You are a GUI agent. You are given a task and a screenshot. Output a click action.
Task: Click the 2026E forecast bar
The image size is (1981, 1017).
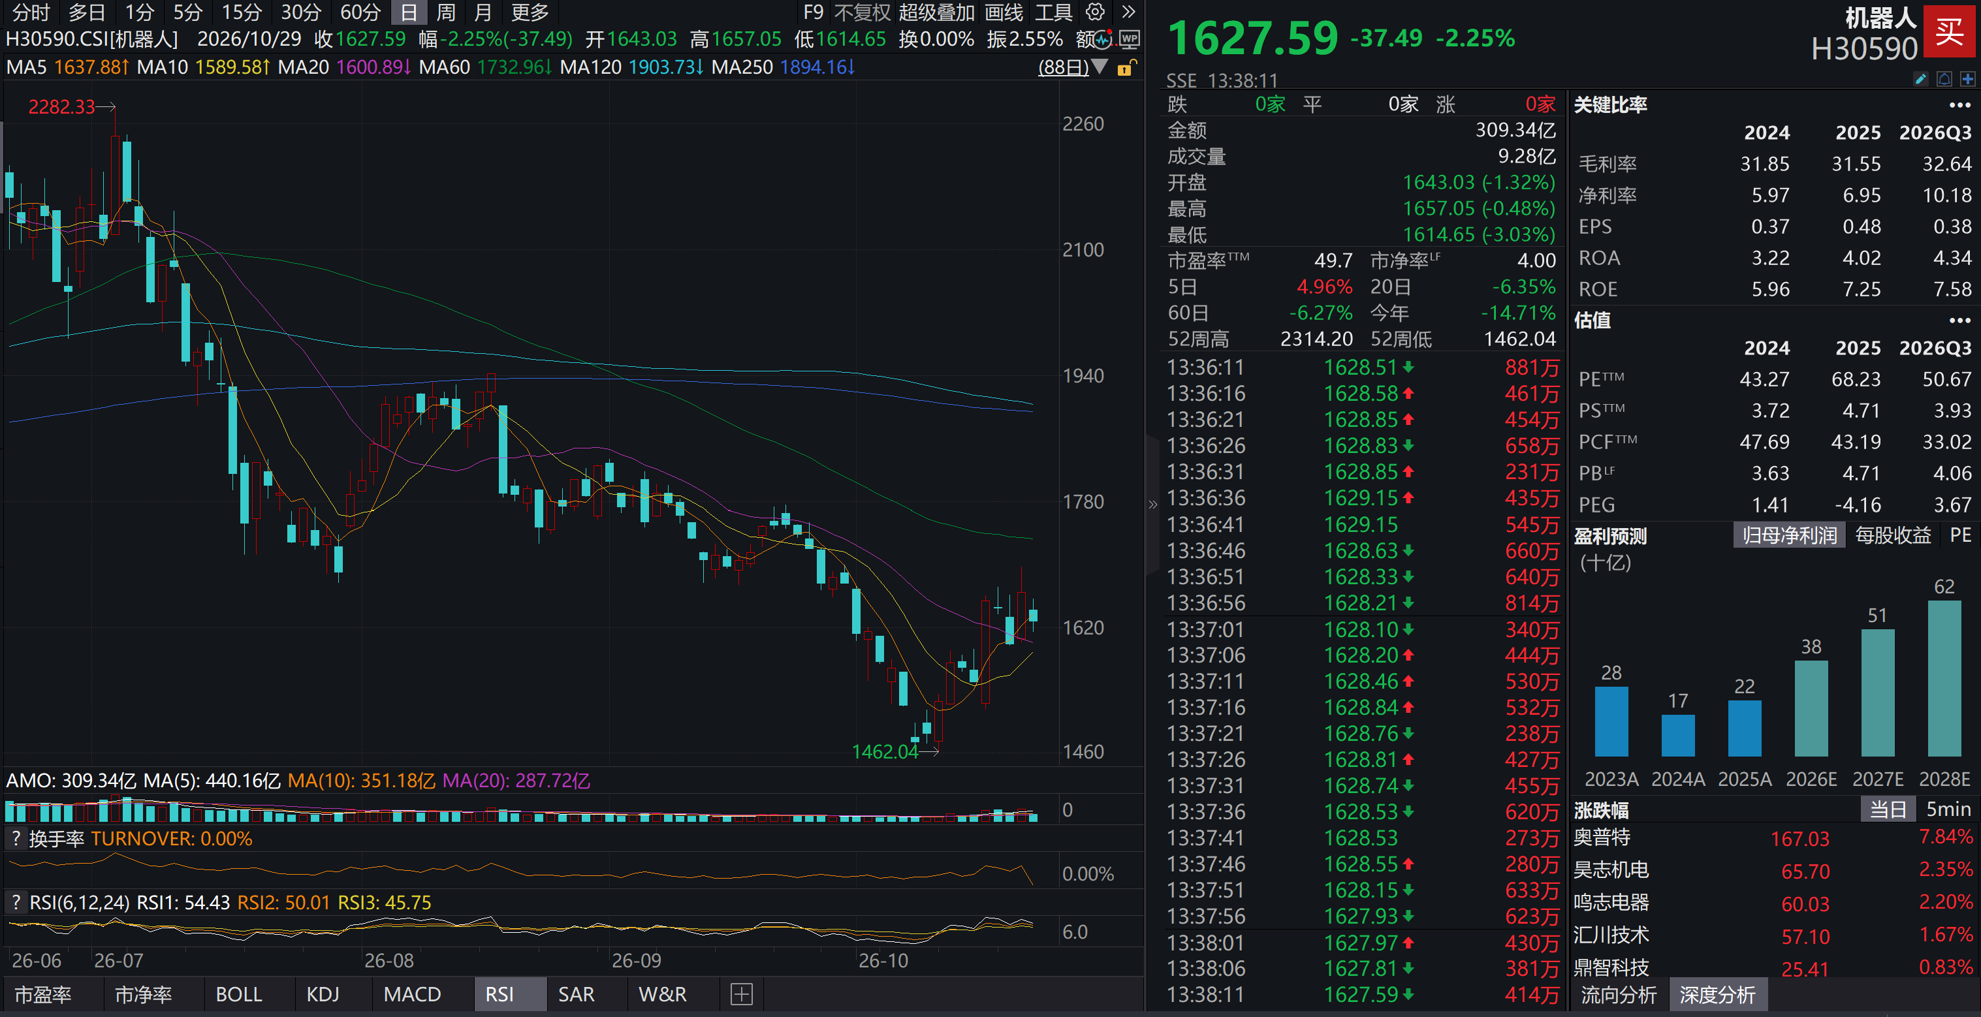point(1811,709)
